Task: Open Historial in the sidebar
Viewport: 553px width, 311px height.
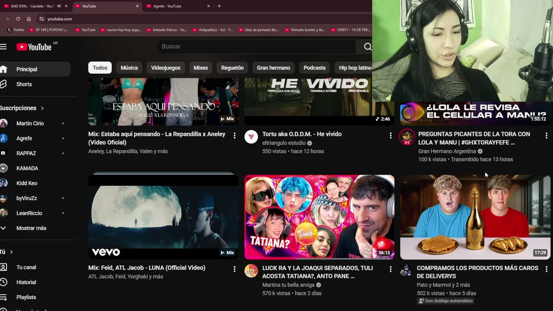Action: 35,282
